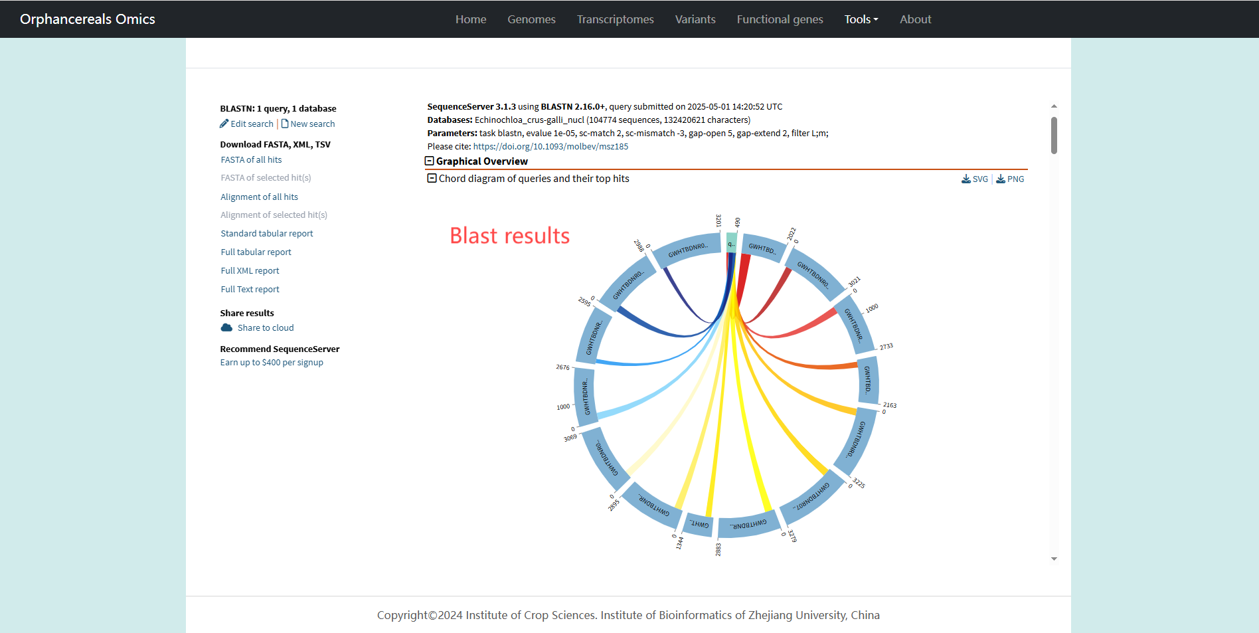Click the Share to cloud icon
Image resolution: width=1259 pixels, height=633 pixels.
point(226,327)
